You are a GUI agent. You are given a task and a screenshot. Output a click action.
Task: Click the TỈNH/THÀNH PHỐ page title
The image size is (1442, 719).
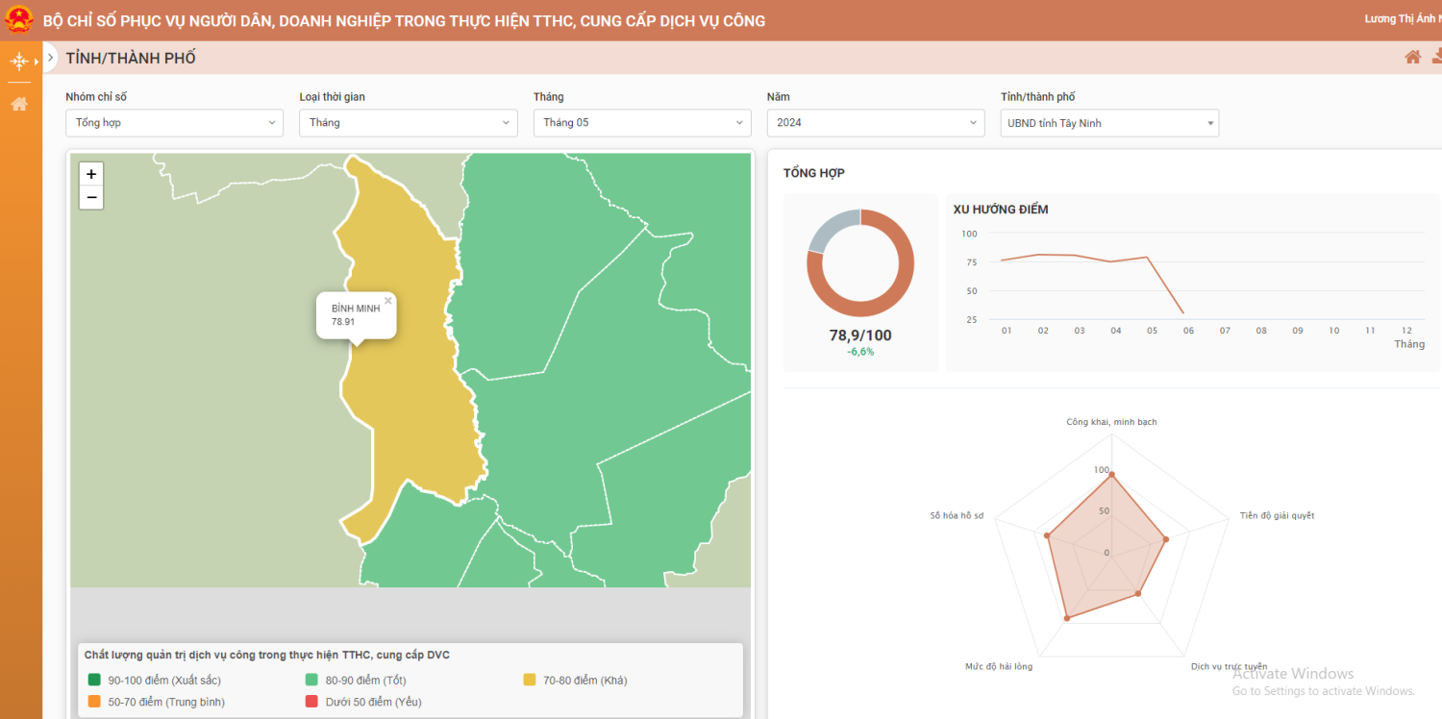pyautogui.click(x=131, y=58)
